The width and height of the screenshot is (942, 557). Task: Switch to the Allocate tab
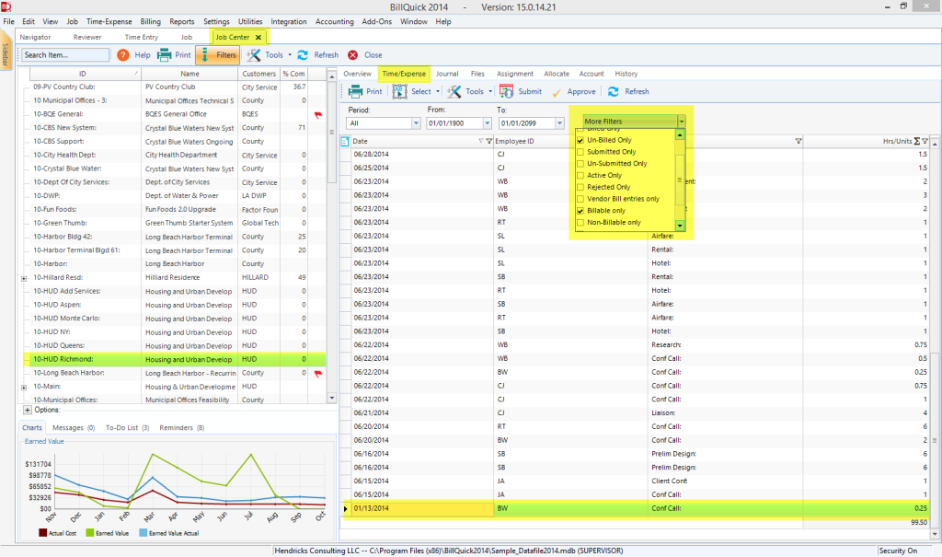(557, 74)
